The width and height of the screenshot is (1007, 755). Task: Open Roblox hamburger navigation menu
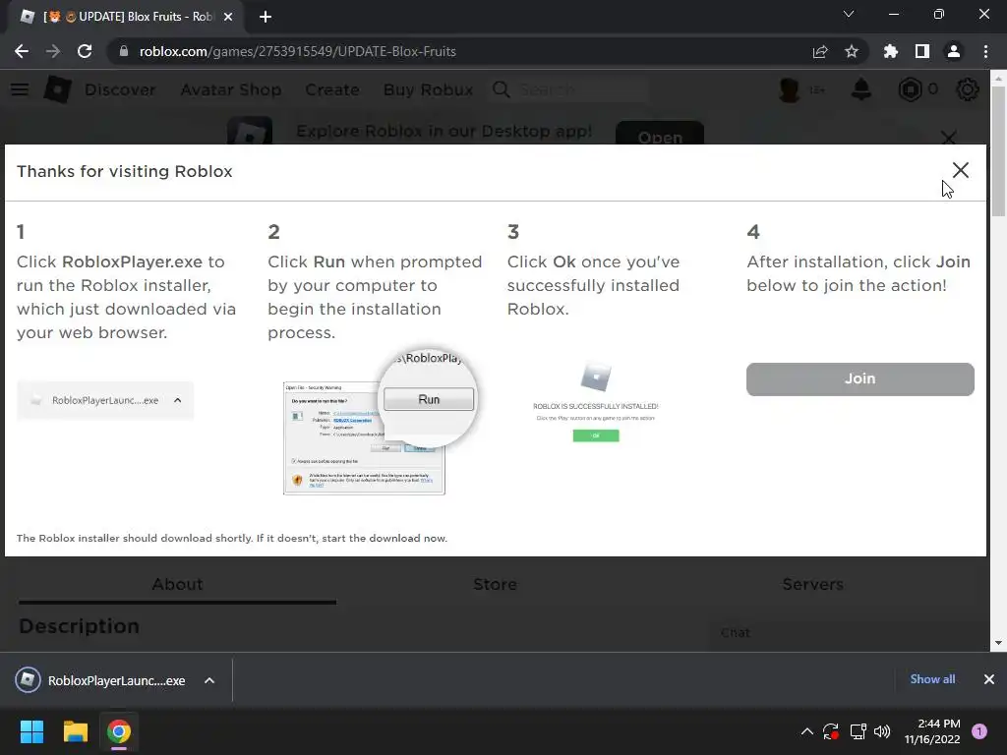click(20, 89)
